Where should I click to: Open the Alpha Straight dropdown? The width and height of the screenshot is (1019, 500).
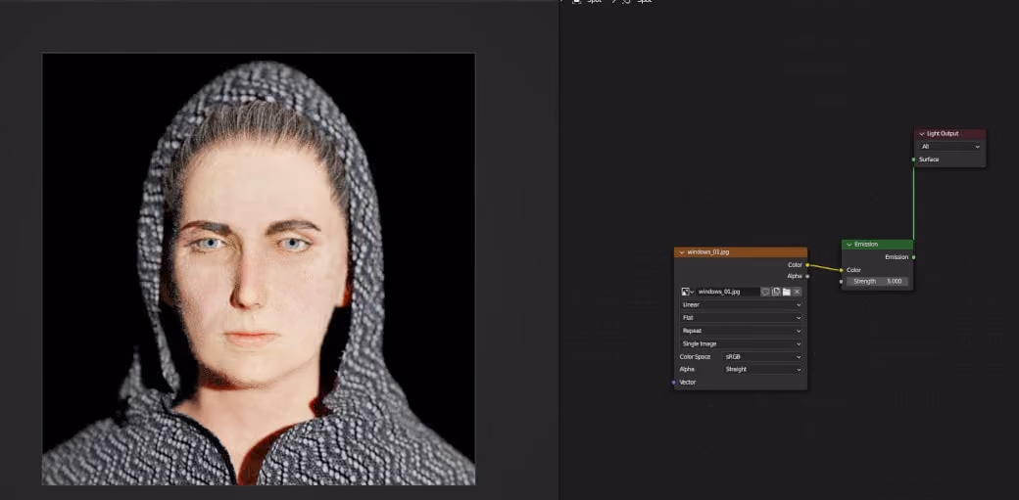coord(763,369)
